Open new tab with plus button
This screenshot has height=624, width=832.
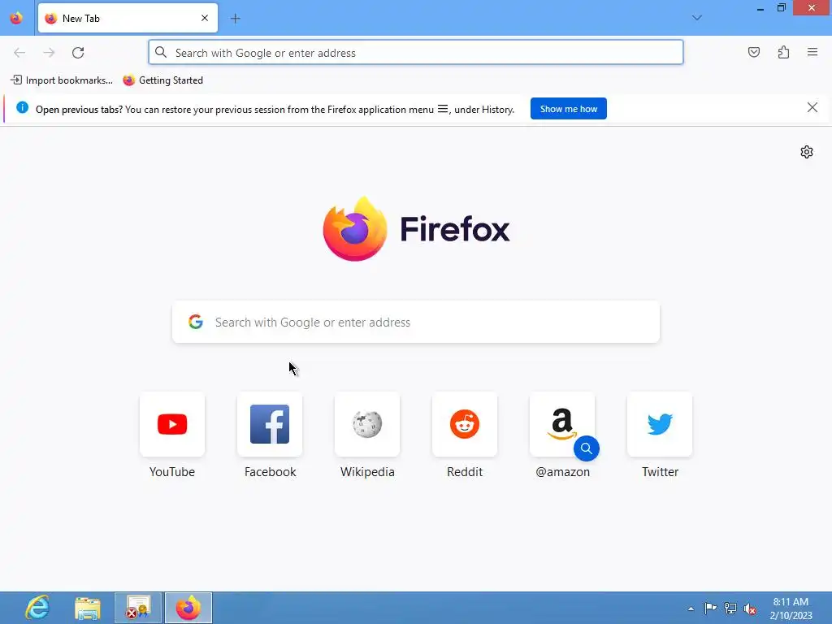point(235,19)
